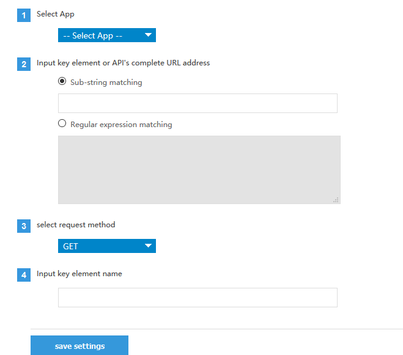Click the 'Input key element name' heading
Image resolution: width=403 pixels, height=355 pixels.
click(x=79, y=274)
